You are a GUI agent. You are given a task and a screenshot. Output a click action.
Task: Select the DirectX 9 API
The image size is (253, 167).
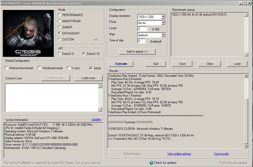click(x=59, y=54)
